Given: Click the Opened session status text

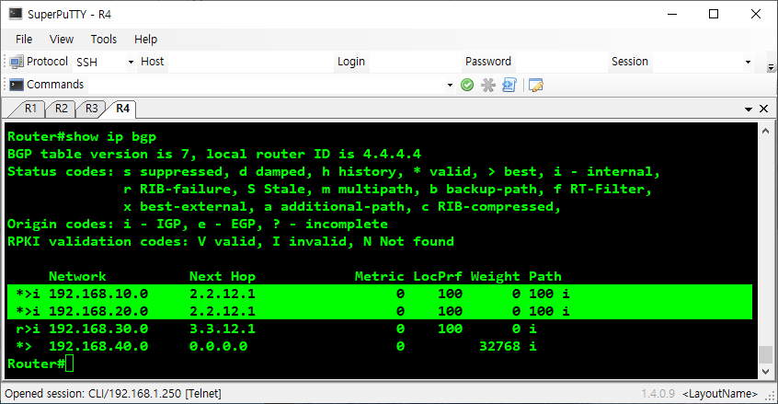Looking at the screenshot, I should pyautogui.click(x=113, y=394).
